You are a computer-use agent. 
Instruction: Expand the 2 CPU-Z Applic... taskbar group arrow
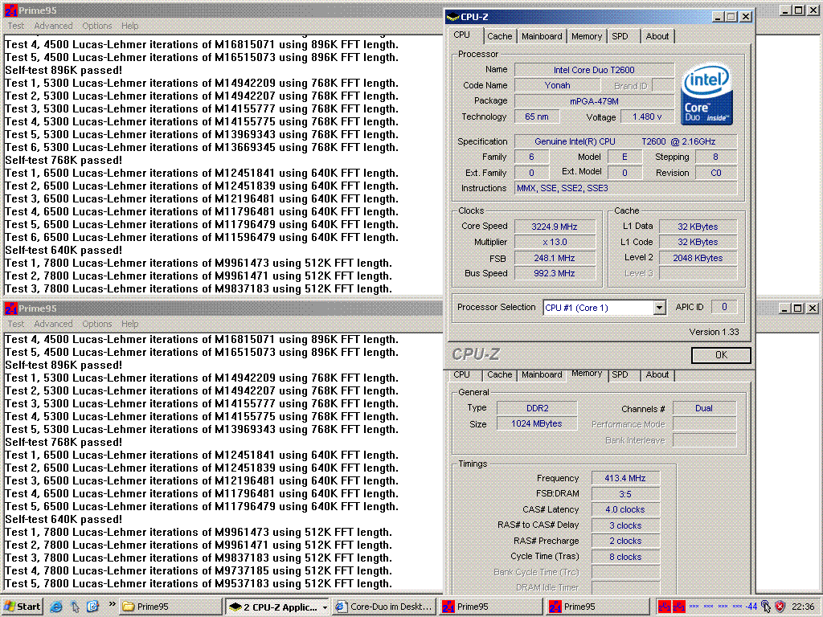tap(325, 607)
